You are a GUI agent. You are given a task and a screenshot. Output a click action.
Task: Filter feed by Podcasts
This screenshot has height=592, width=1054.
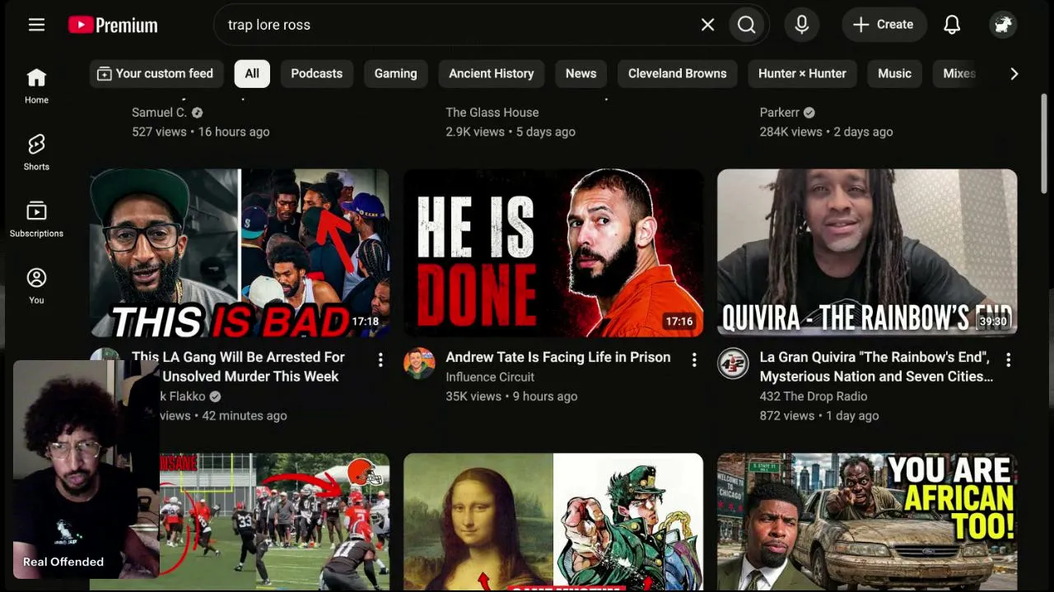point(316,73)
